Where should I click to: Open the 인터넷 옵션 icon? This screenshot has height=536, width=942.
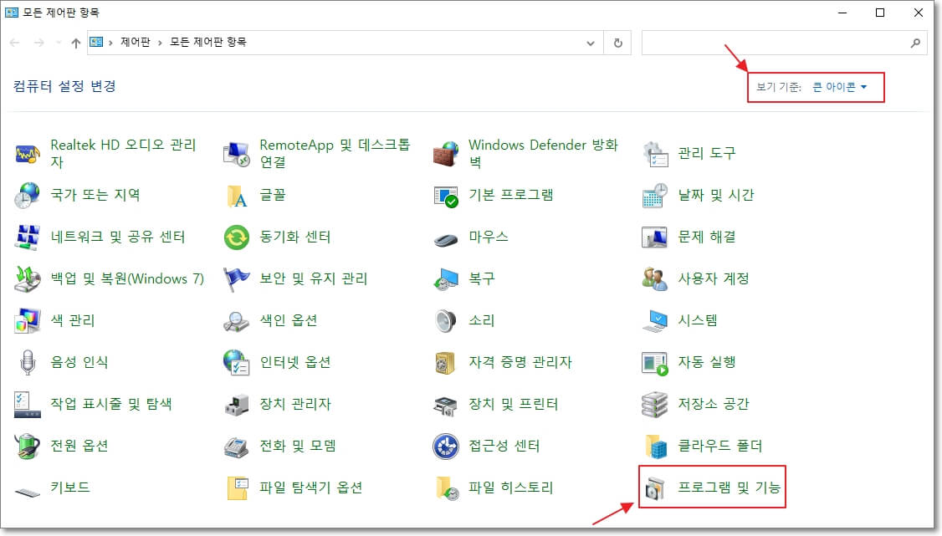click(x=236, y=363)
